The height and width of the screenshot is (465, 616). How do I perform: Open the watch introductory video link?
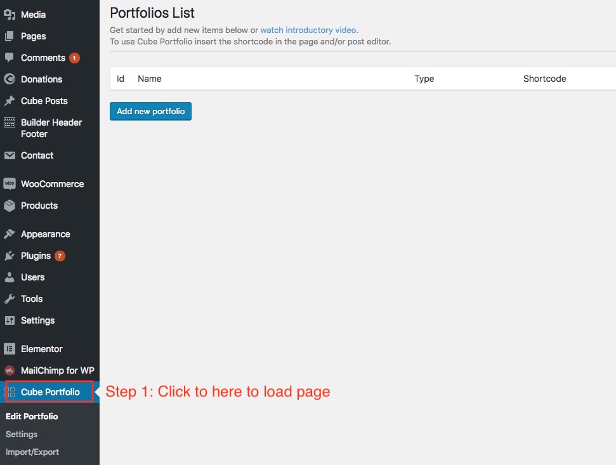coord(308,30)
